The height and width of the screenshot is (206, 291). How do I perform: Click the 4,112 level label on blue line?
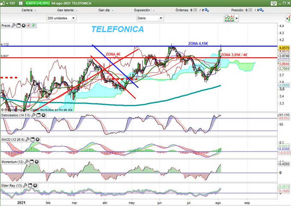click(x=5, y=45)
